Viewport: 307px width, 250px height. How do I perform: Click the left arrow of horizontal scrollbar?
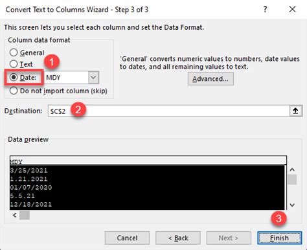click(x=15, y=215)
